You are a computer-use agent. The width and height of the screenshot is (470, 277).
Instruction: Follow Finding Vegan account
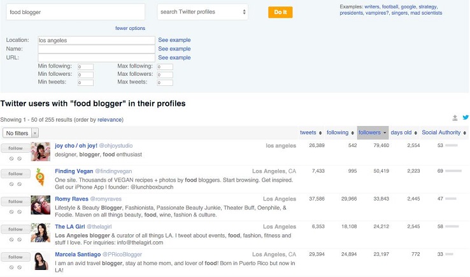15,174
